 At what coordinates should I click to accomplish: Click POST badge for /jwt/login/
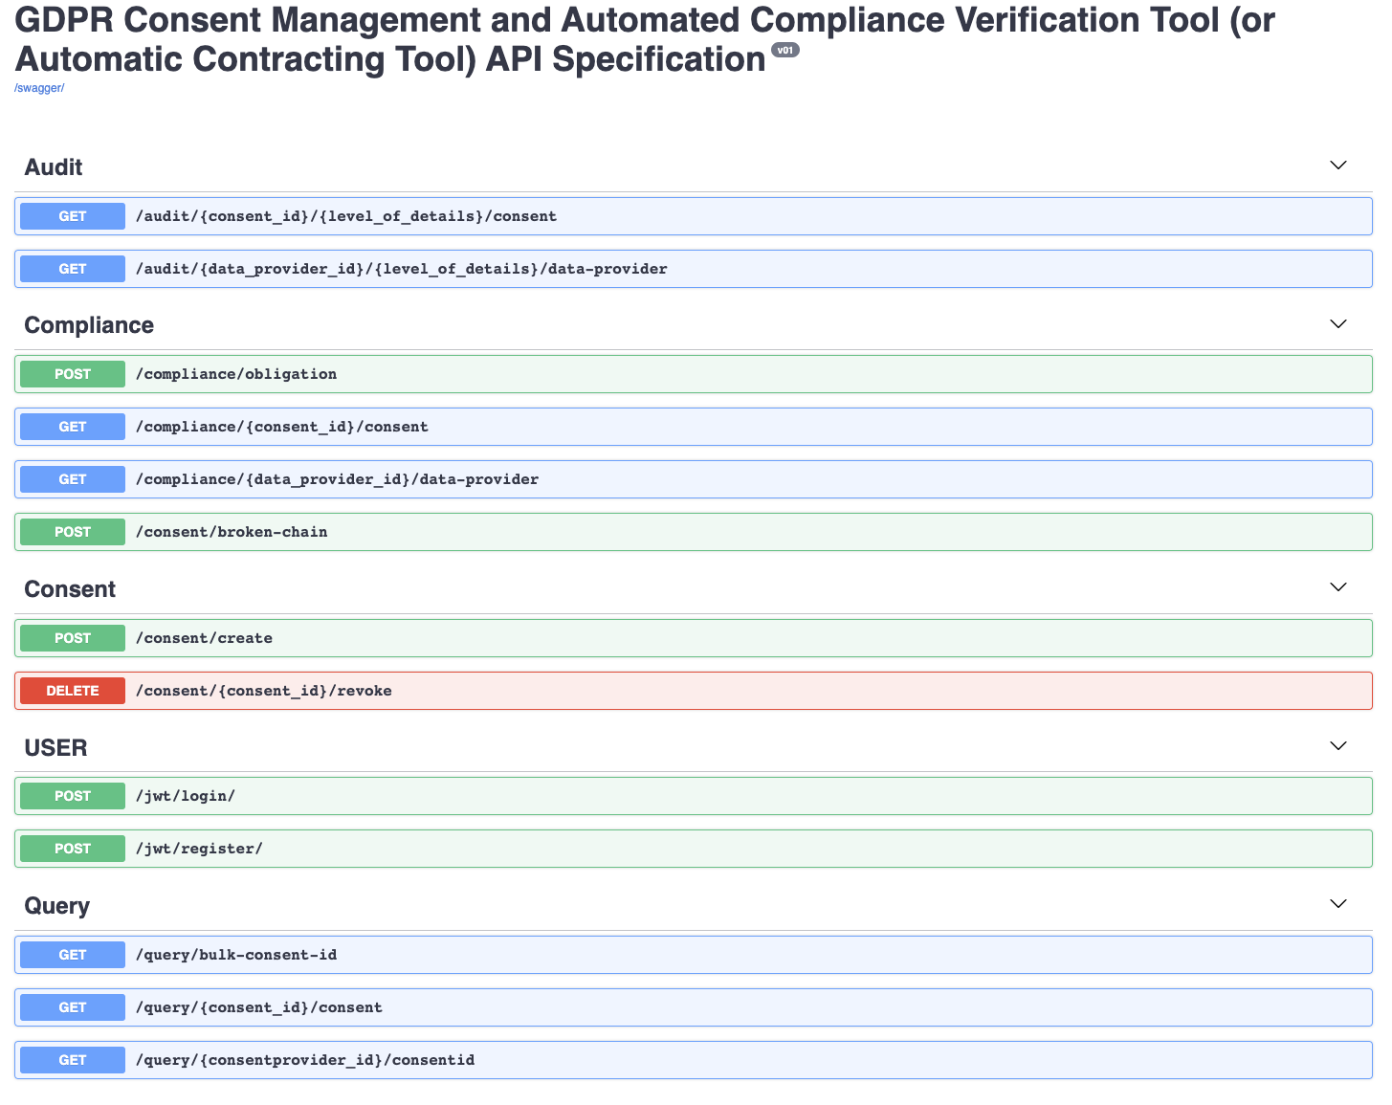(73, 796)
